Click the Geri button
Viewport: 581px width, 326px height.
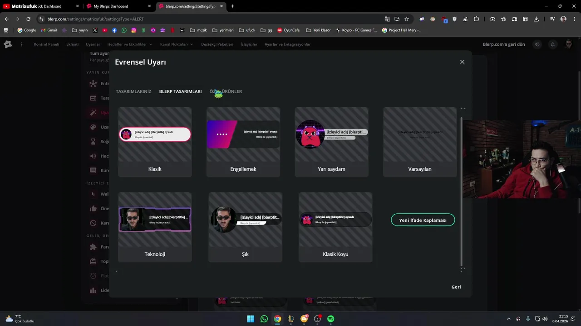point(456,287)
